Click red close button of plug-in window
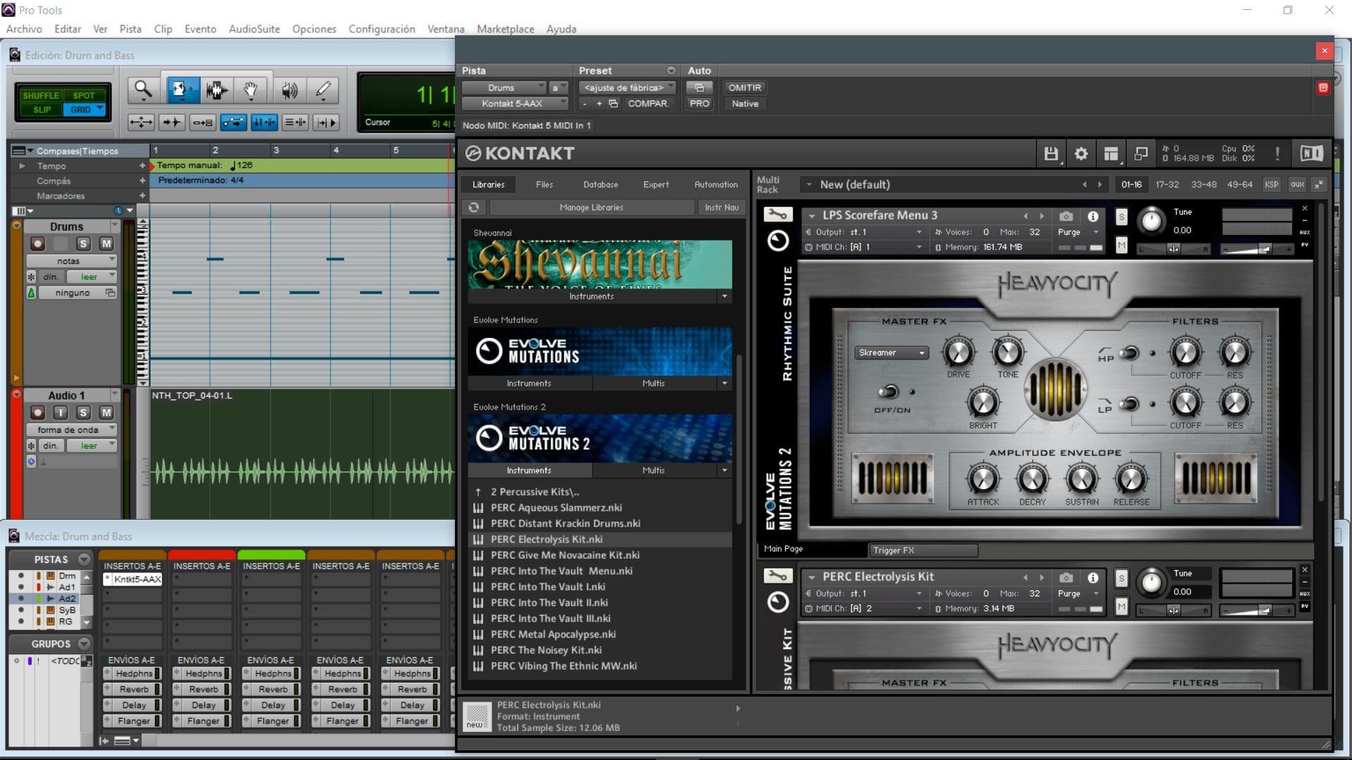 [1325, 51]
